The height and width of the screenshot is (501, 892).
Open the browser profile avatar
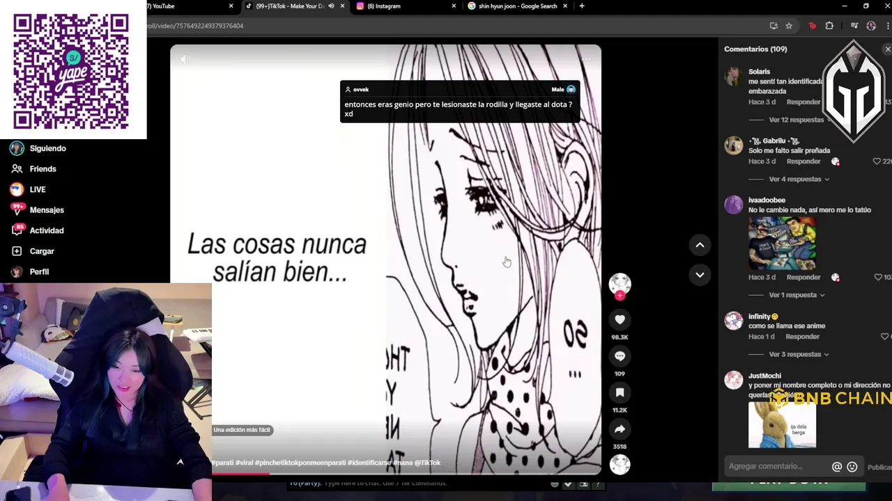pos(871,26)
